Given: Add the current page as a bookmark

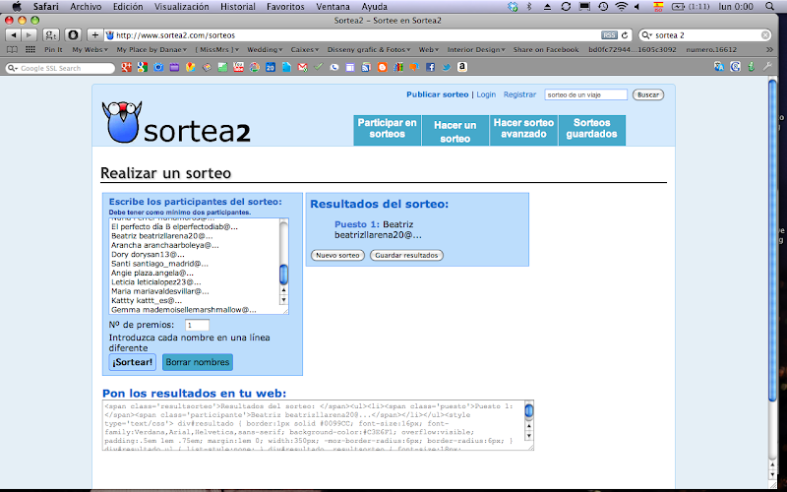Looking at the screenshot, I should pos(94,35).
